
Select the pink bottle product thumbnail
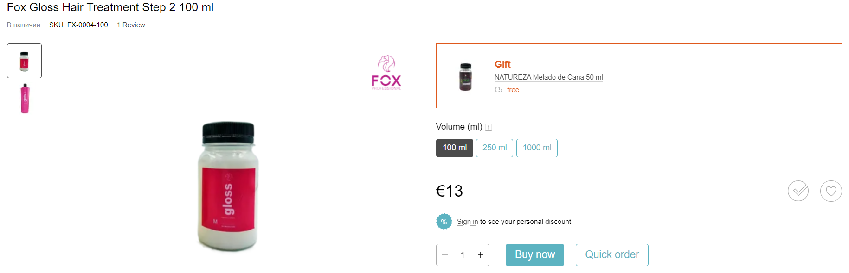(25, 99)
